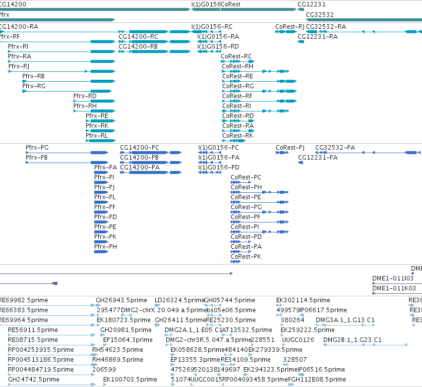The height and width of the screenshot is (387, 422).
Task: Select EST UUGC0126
Action: (x=284, y=345)
